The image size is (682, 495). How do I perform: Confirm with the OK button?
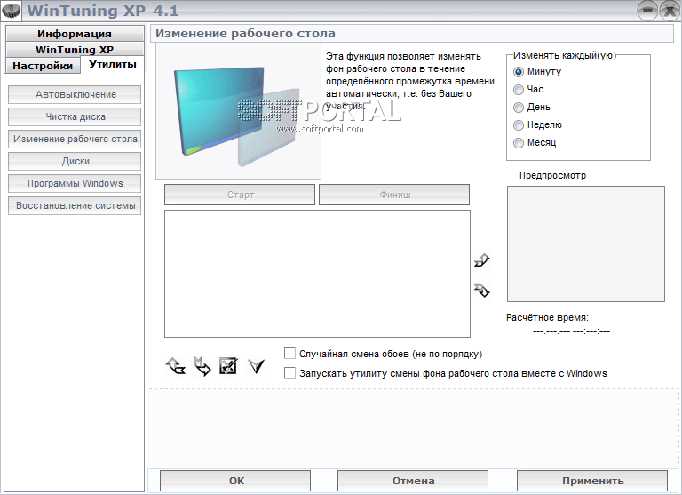pyautogui.click(x=235, y=481)
